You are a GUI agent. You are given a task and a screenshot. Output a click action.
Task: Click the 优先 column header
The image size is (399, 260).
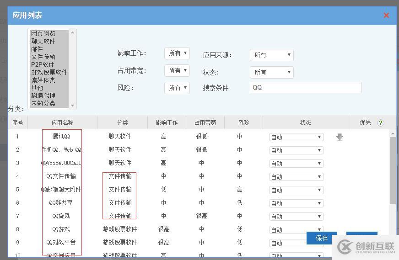365,122
